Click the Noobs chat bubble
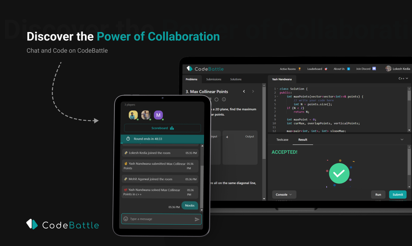Viewport: 412px width, 246px height. click(190, 206)
